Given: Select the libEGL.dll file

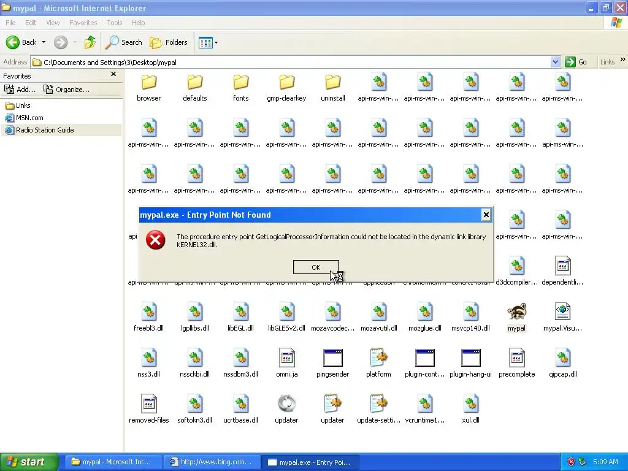Looking at the screenshot, I should 240,318.
